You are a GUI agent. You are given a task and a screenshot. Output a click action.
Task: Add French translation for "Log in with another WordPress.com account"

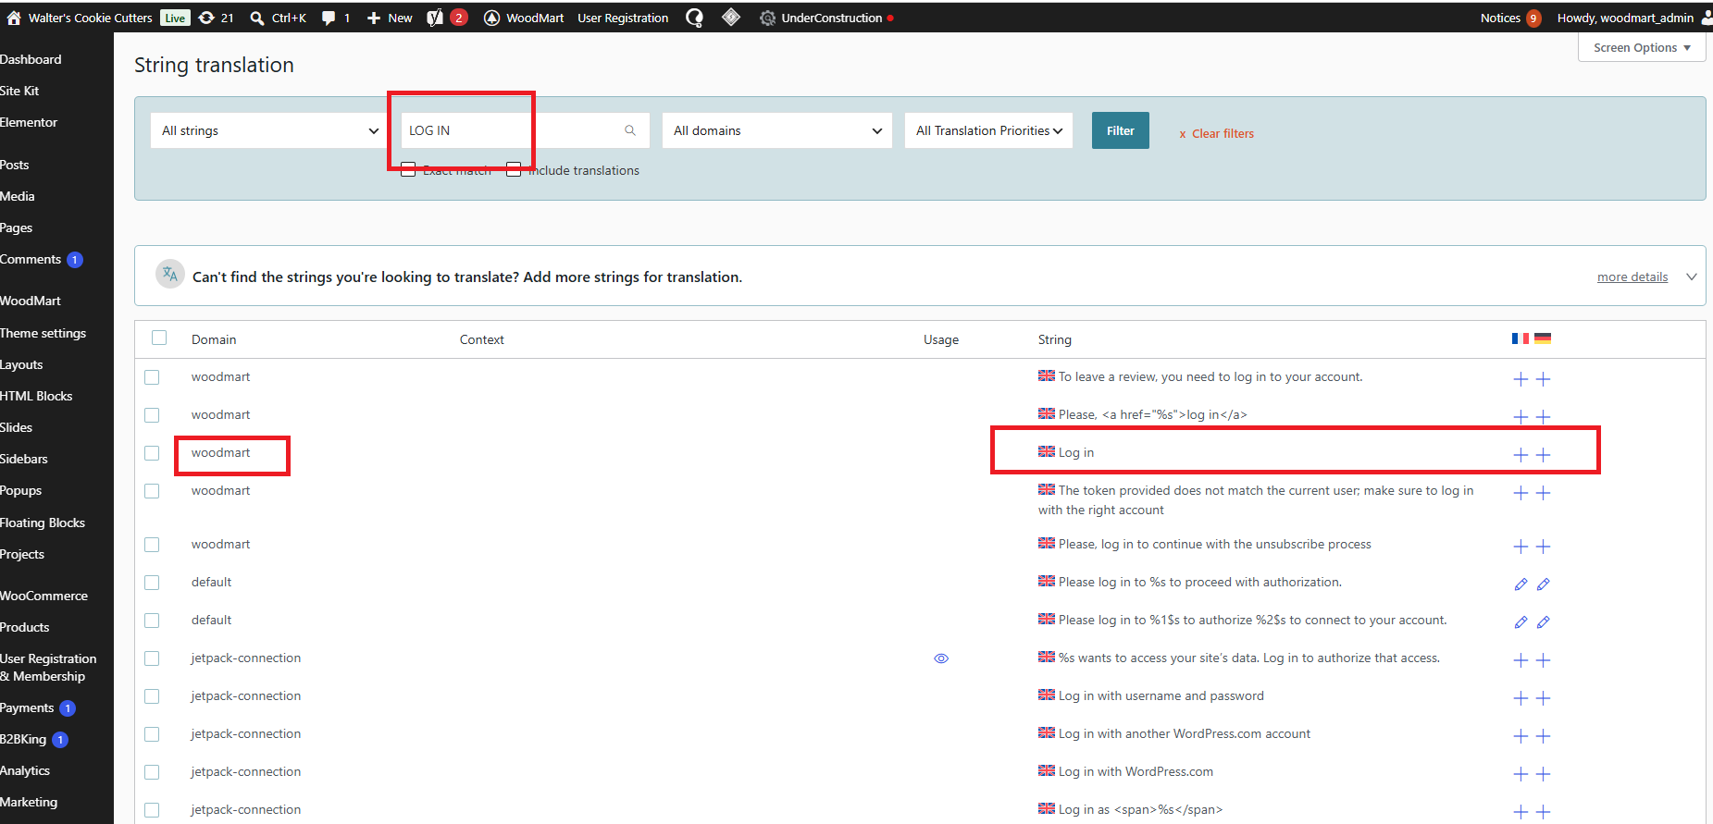click(1521, 736)
